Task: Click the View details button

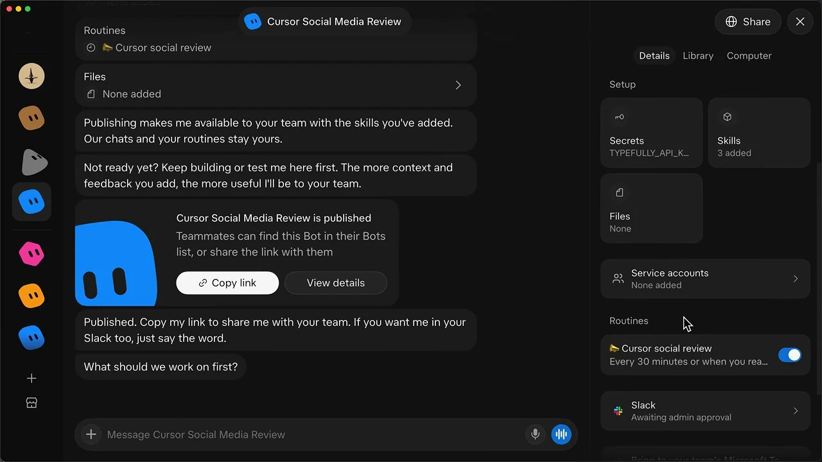Action: pos(336,283)
